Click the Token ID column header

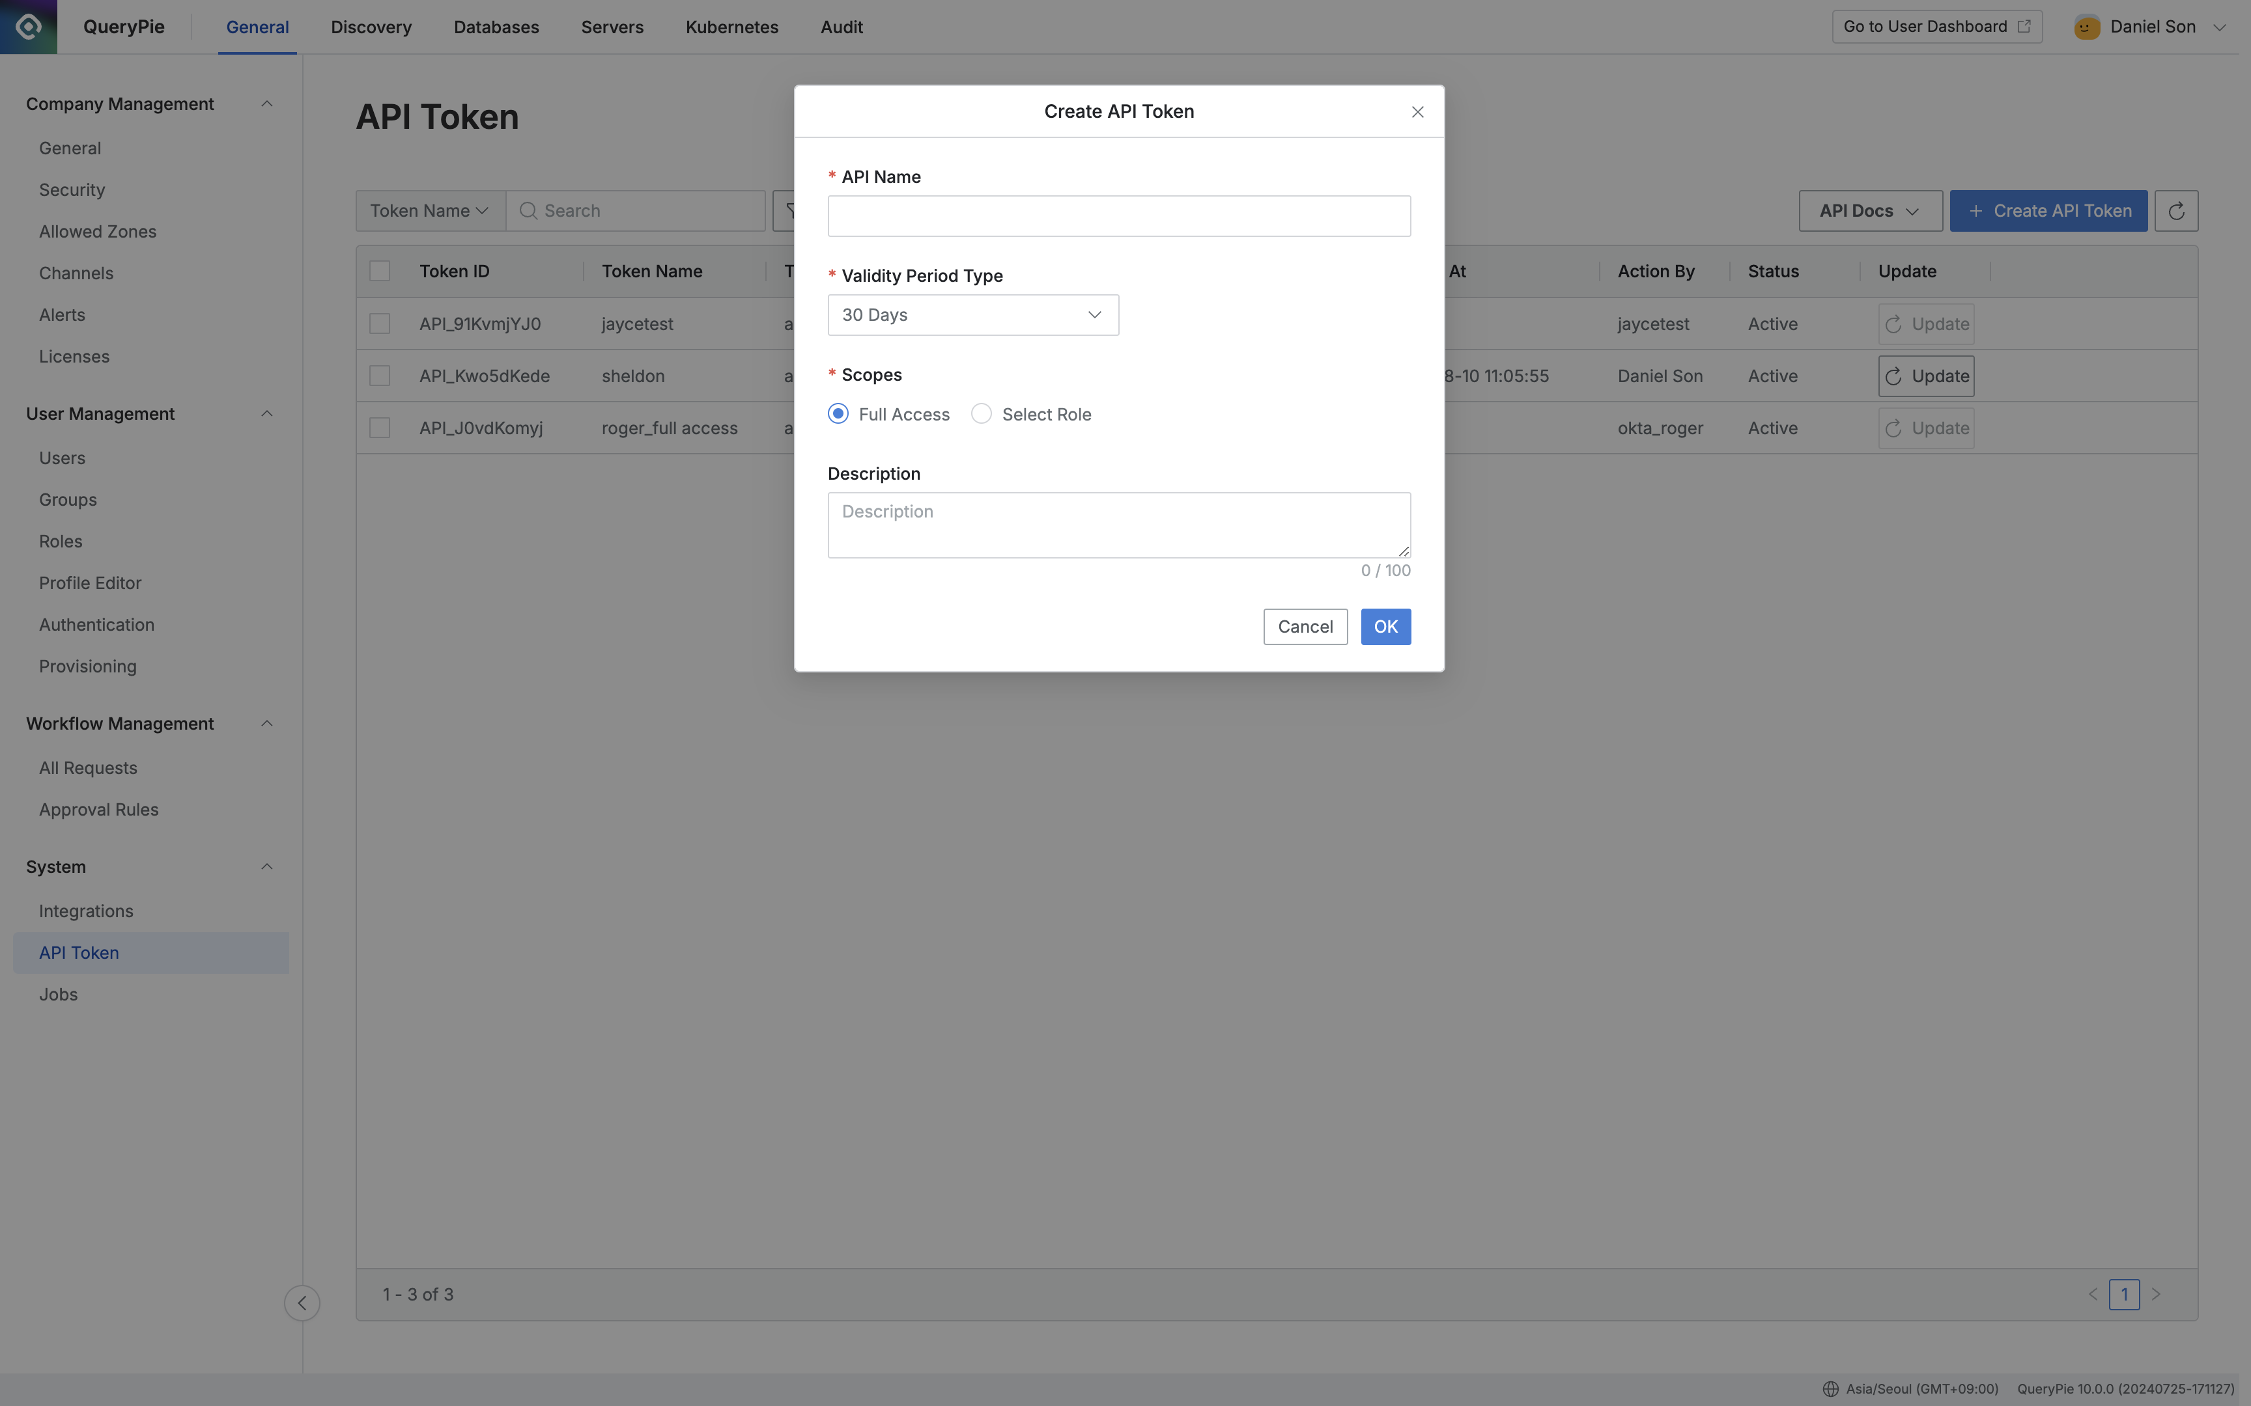pyautogui.click(x=455, y=271)
